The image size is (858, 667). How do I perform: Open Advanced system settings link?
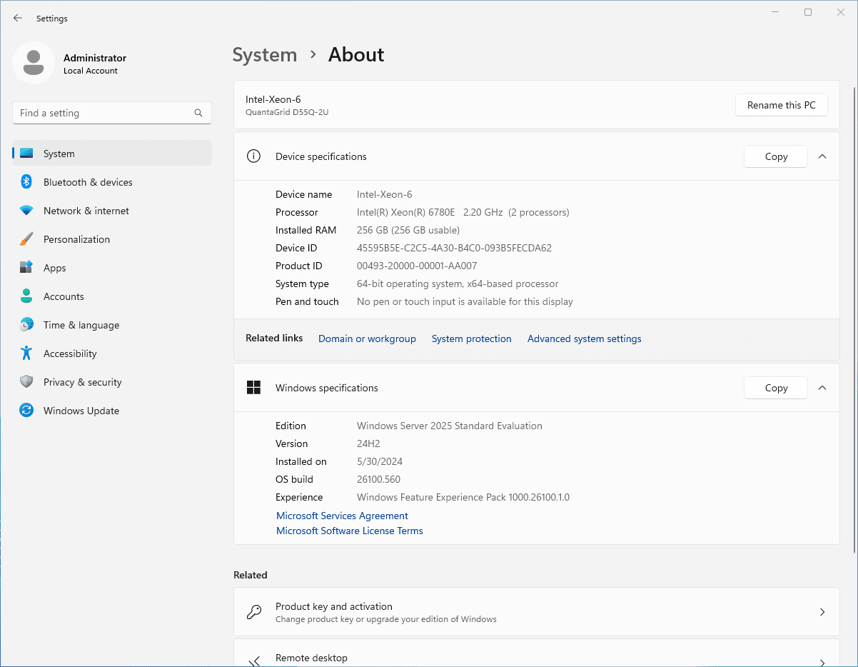tap(585, 338)
